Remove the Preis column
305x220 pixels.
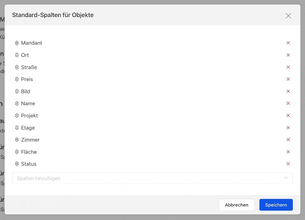click(288, 79)
